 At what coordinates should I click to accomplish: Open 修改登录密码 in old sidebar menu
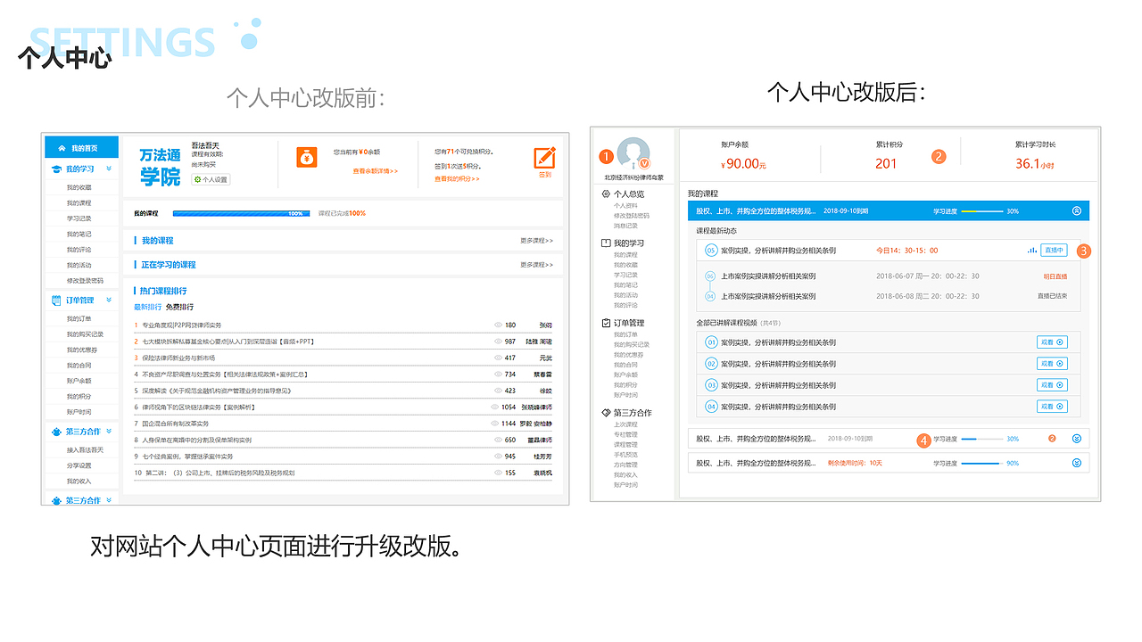[x=85, y=281]
